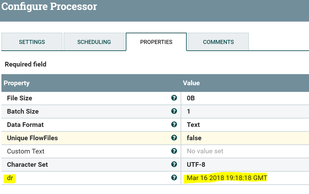
Task: Select the Properties tab
Action: coord(156,42)
